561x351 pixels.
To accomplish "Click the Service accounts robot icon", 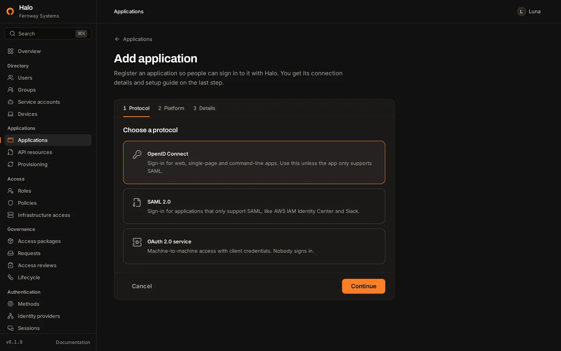I will (x=11, y=102).
